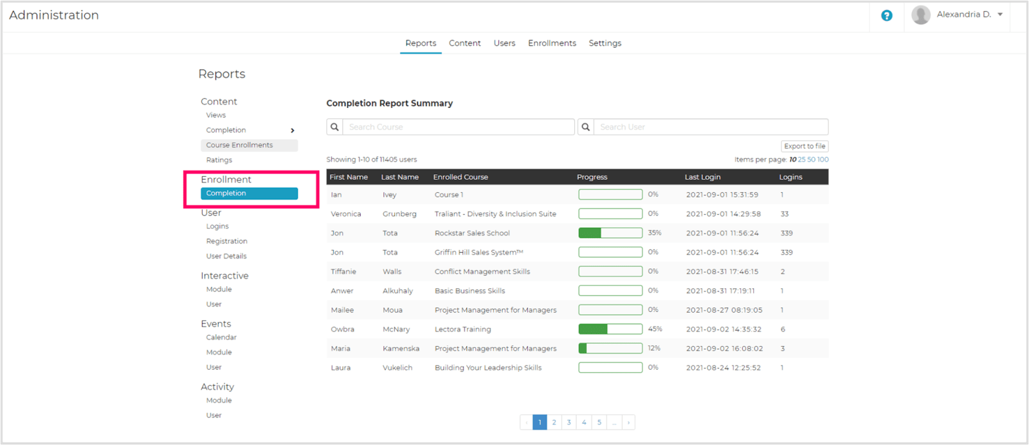Open User under Events
1029x445 pixels.
(x=214, y=367)
